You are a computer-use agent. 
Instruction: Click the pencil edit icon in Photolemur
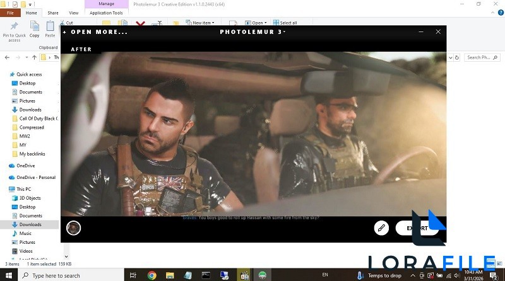point(381,228)
